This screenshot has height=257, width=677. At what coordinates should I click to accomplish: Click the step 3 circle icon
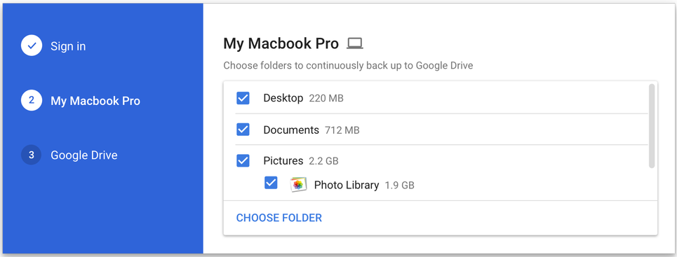[x=32, y=155]
